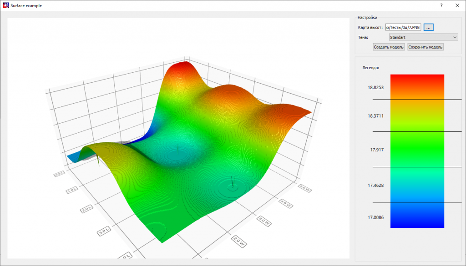Image resolution: width=466 pixels, height=266 pixels.
Task: Open the Standart theme dropdown
Action: 424,37
